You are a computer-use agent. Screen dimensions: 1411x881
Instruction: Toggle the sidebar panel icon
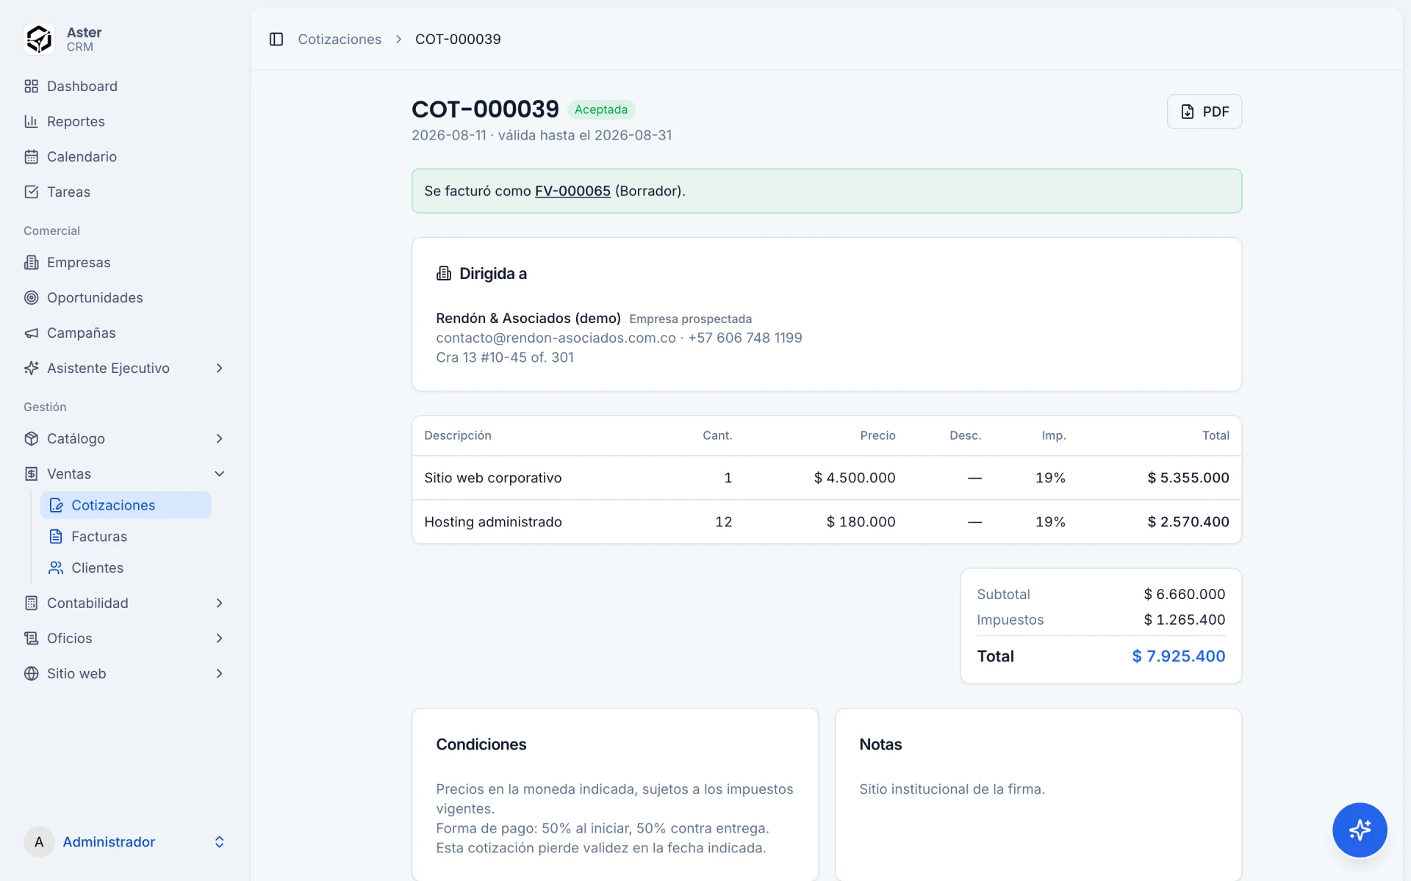point(276,39)
